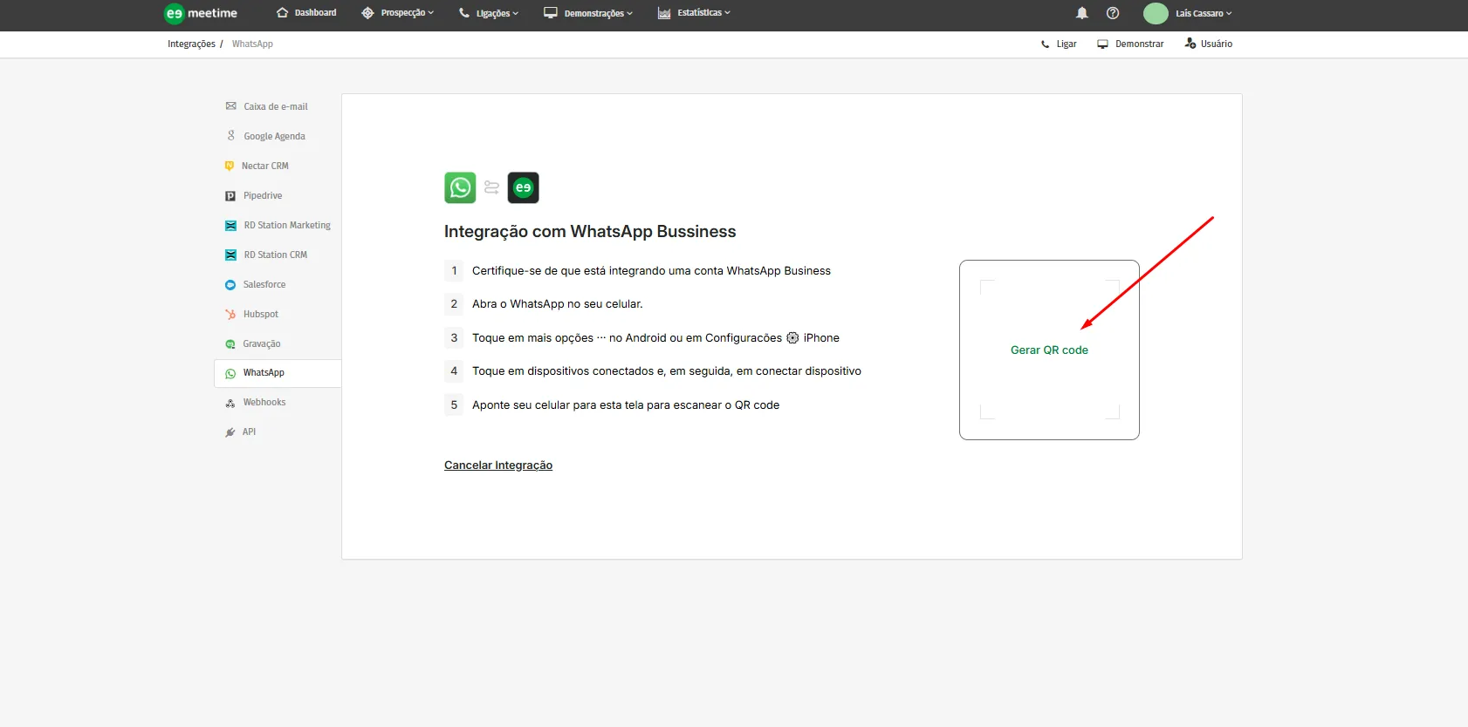Go to Dashboard in top navigation
This screenshot has height=727, width=1468.
[315, 13]
